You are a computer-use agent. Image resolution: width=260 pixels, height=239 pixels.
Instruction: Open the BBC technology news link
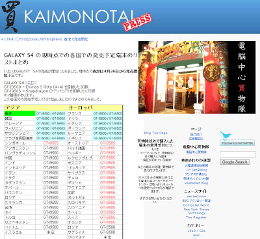196,201
